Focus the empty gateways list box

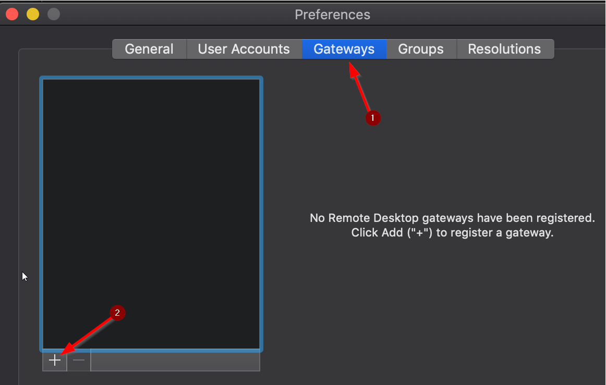151,214
